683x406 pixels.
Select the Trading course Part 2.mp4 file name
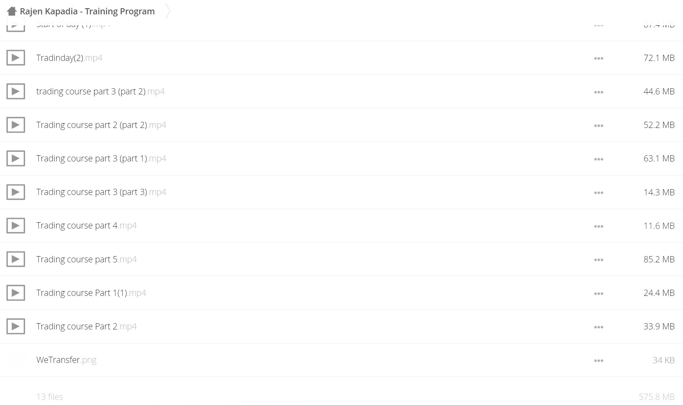coord(86,326)
